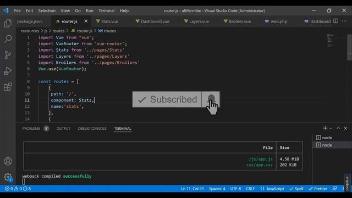Open the Search view in activity bar
This screenshot has height=198, width=352.
[x=8, y=39]
